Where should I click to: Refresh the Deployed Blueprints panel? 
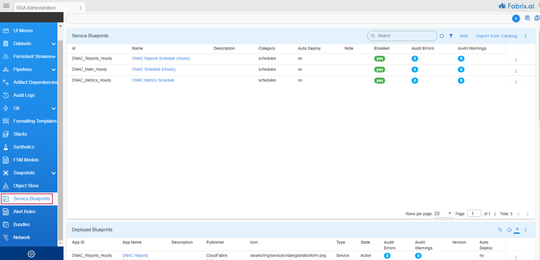509,230
